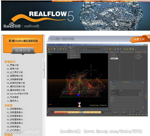
Task: Click the timeline current frame marker 68
Action: [x=82, y=112]
